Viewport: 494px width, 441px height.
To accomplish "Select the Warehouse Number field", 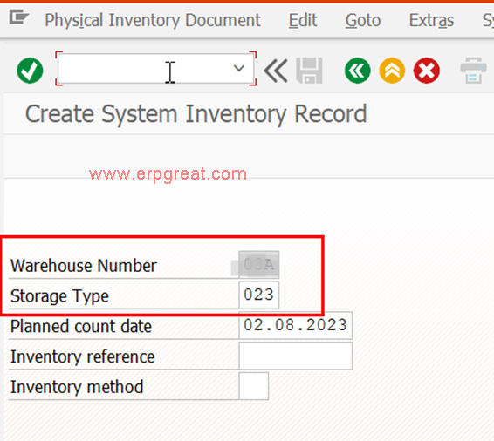I will coord(259,265).
